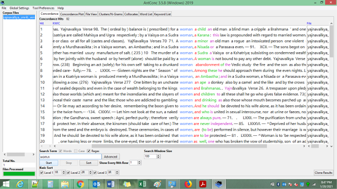Viewport: 337px width, 189px height.
Task: Click the Bluetooth tray icon
Action: pyautogui.click(x=278, y=184)
